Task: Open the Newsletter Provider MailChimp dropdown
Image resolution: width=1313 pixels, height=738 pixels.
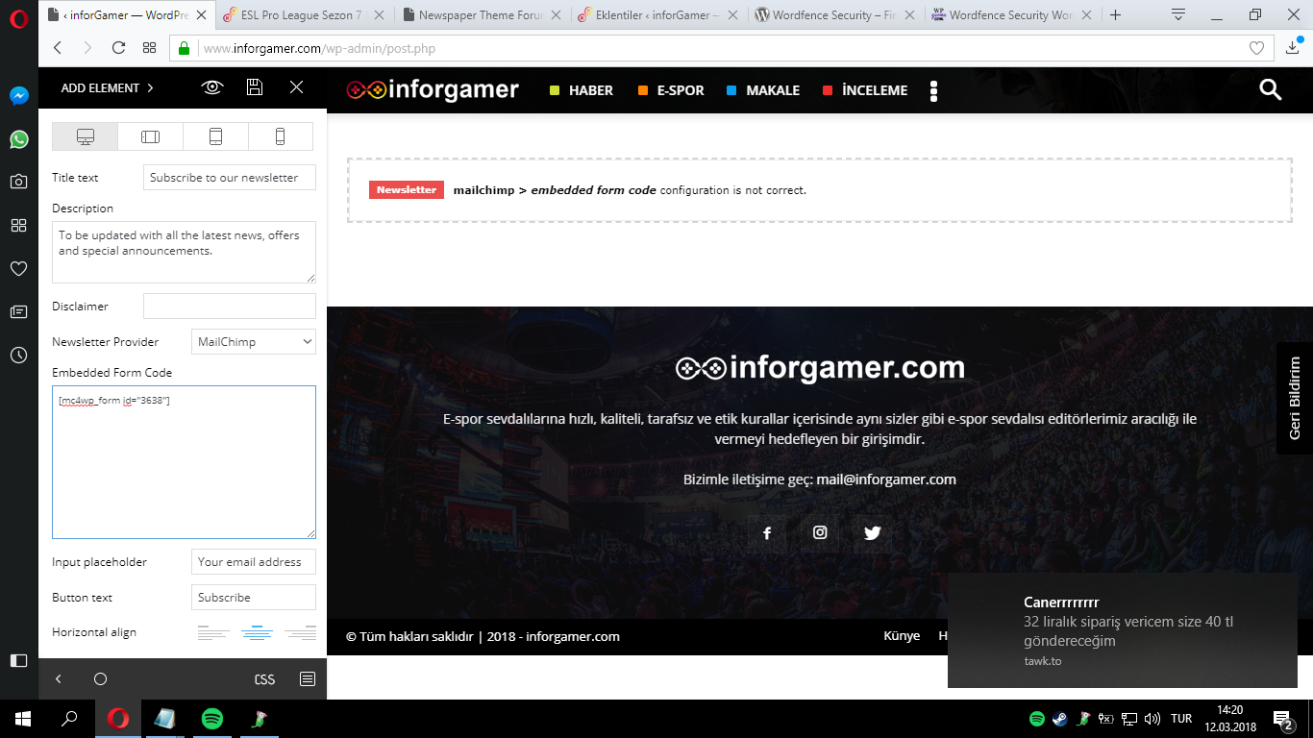Action: tap(254, 341)
